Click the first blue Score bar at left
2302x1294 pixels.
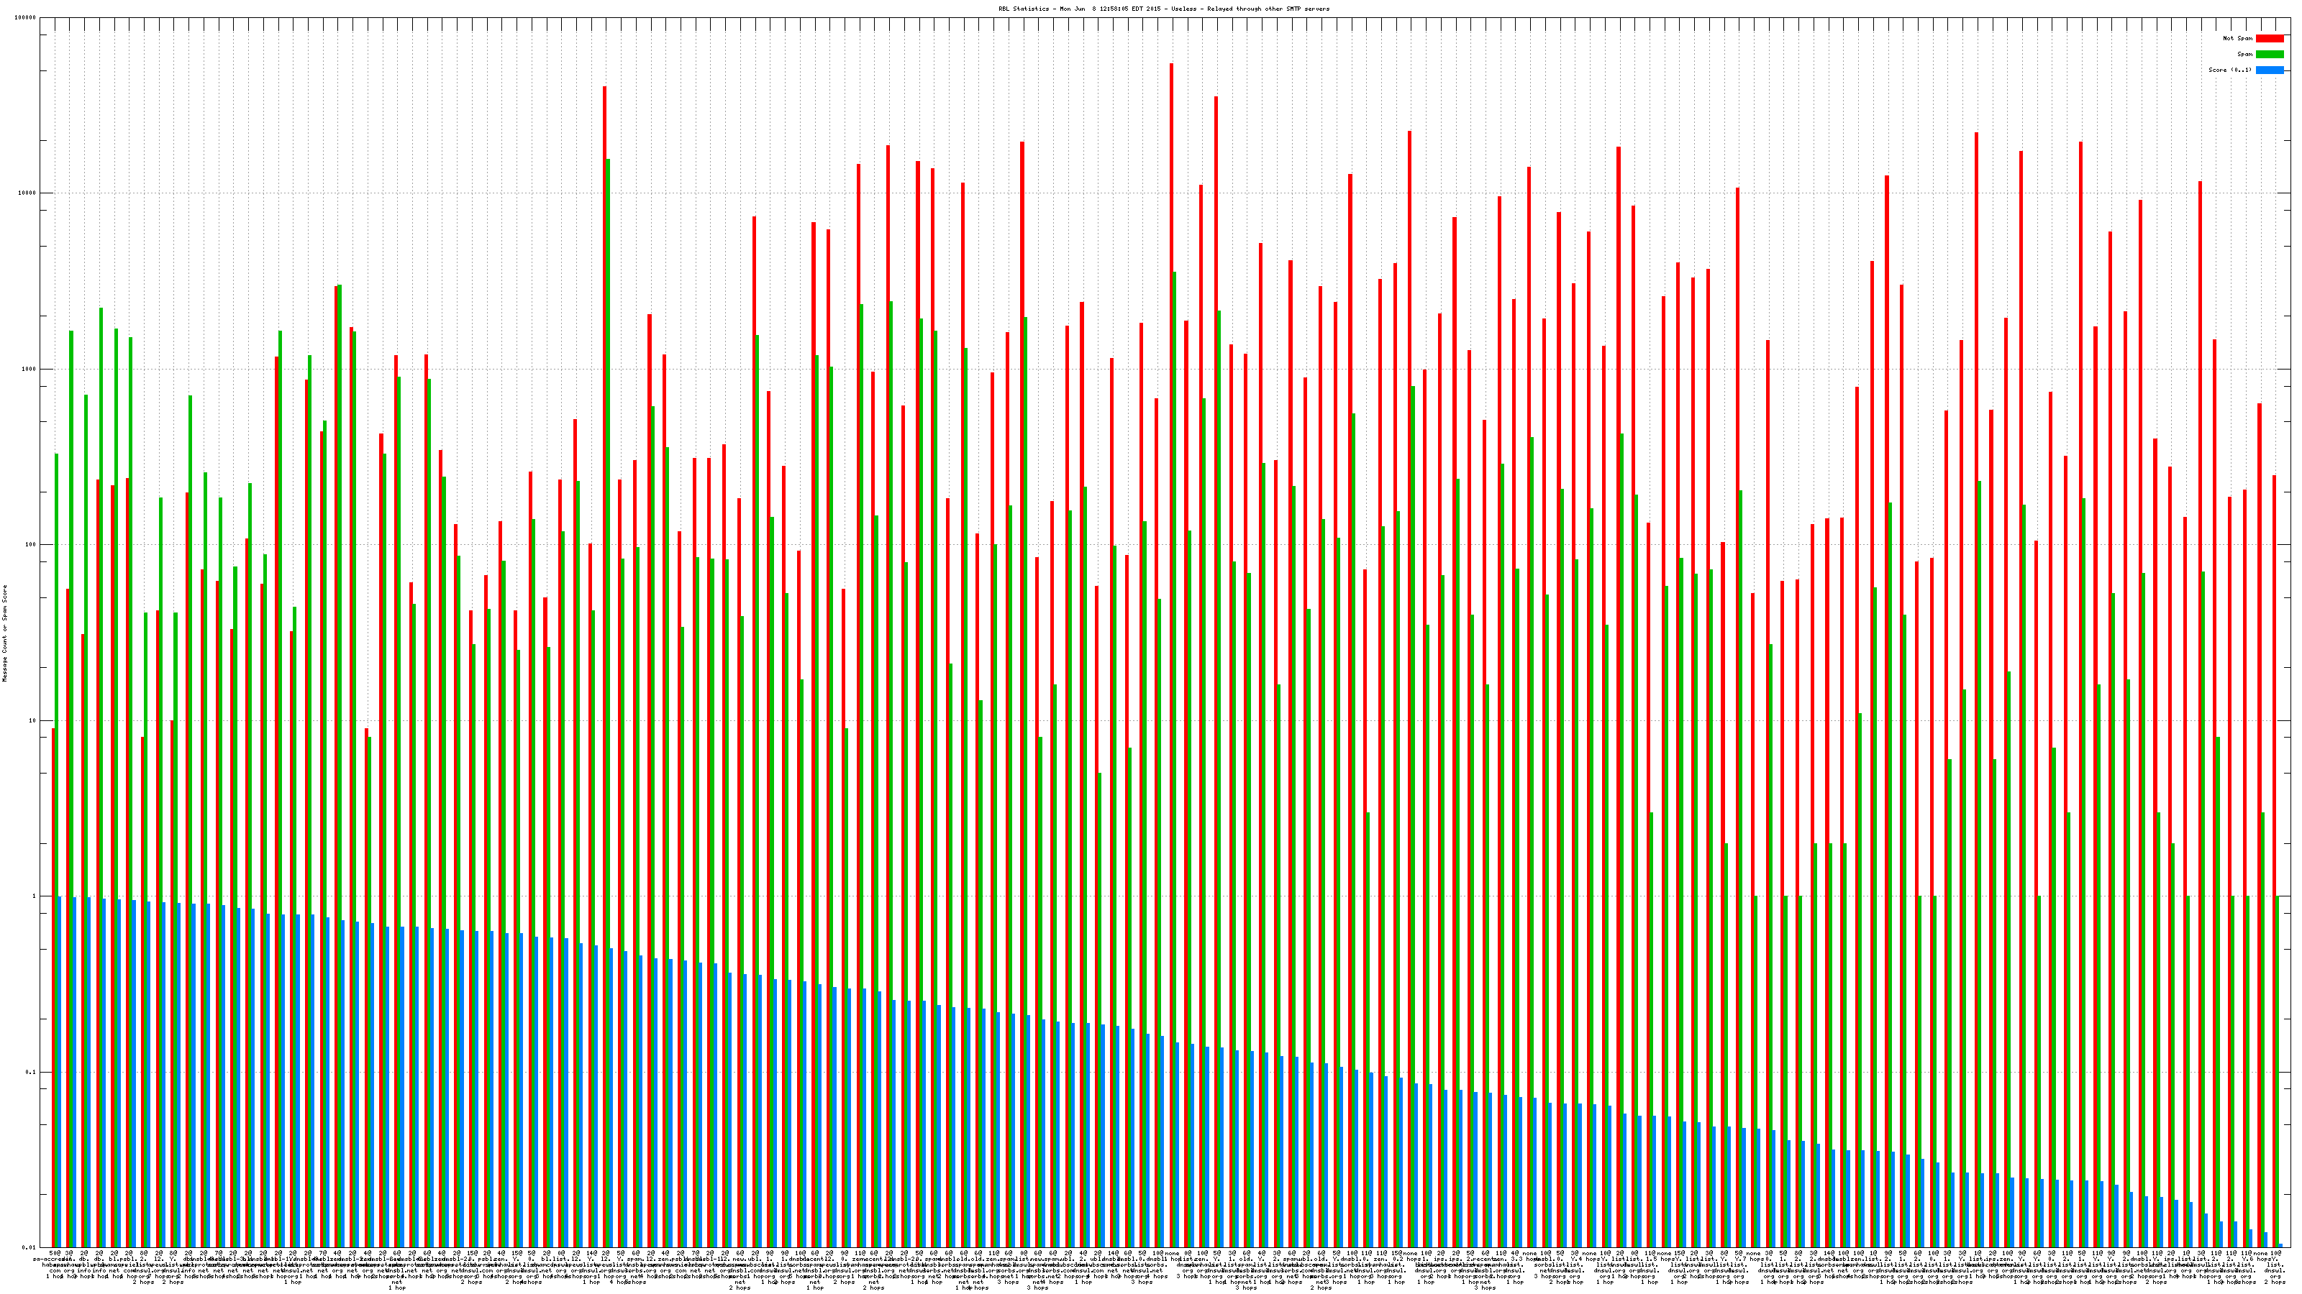tap(59, 1072)
